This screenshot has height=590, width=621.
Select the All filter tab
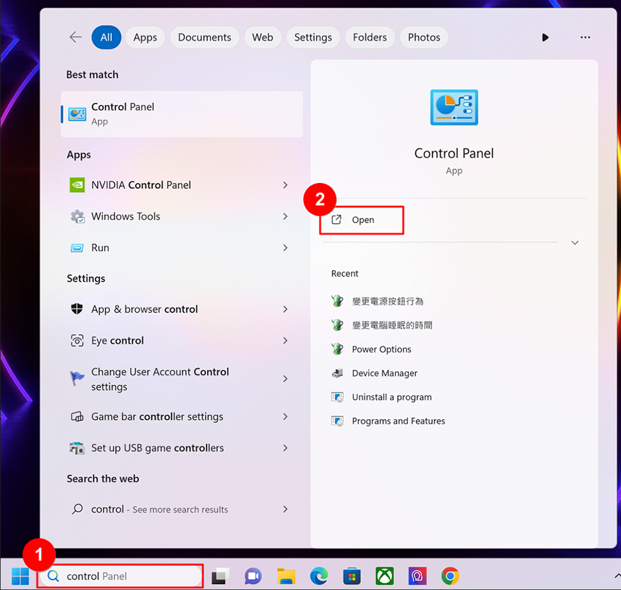[106, 38]
